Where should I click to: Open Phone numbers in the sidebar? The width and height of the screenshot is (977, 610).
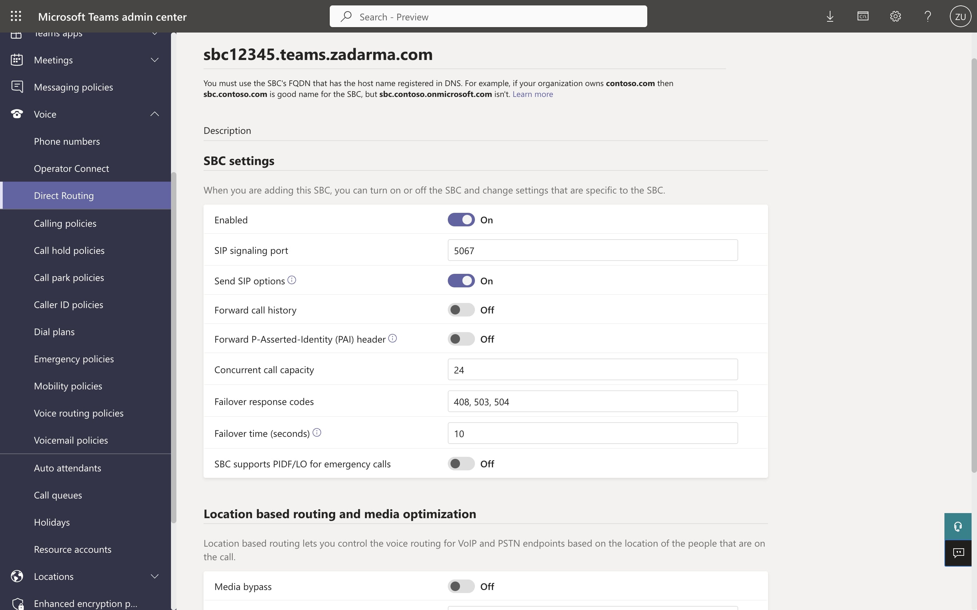[66, 141]
